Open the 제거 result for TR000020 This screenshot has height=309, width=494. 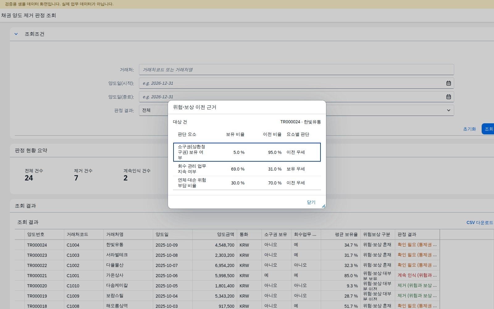click(x=417, y=286)
